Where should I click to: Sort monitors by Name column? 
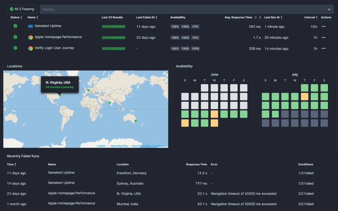33,17
